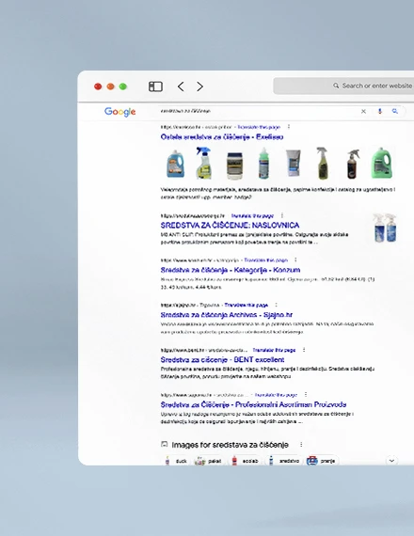Viewport: 414px width, 536px height.
Task: Go forward with the right arrow
Action: pos(199,87)
